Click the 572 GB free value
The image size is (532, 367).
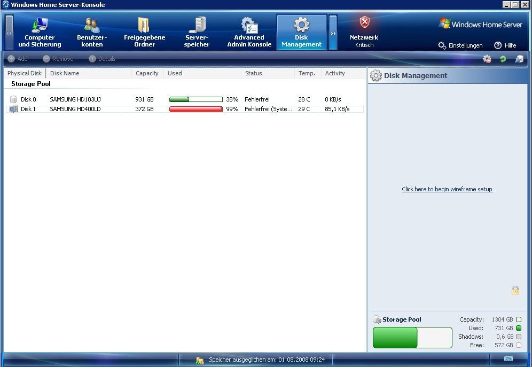[x=504, y=345]
